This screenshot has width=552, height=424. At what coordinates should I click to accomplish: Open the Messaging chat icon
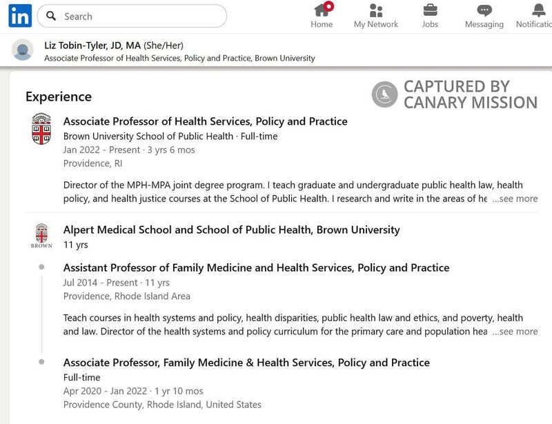484,10
